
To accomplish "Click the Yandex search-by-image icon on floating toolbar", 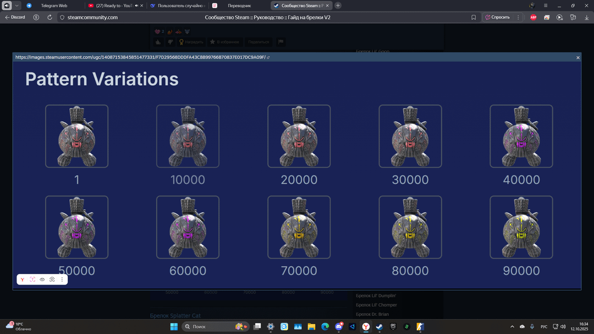I will pyautogui.click(x=23, y=280).
